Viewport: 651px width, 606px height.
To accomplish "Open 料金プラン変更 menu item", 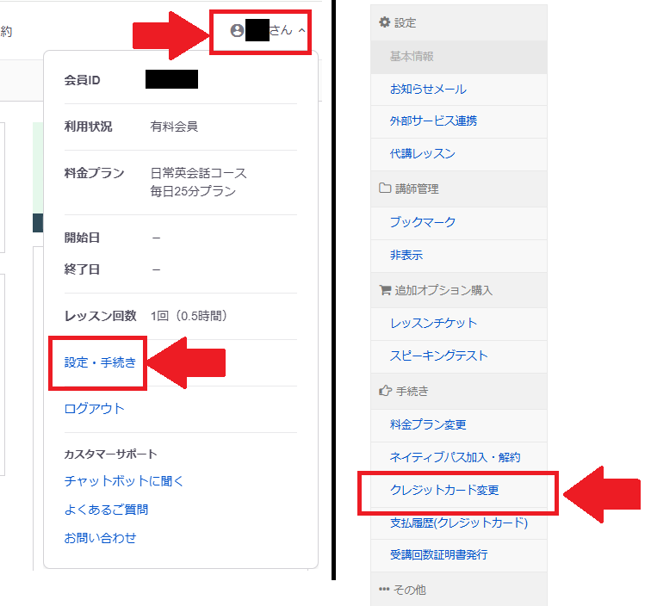I will coord(428,425).
